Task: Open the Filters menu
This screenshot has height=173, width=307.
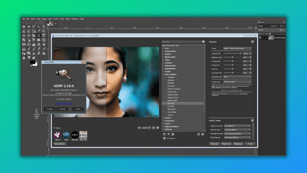Action: (x=68, y=19)
